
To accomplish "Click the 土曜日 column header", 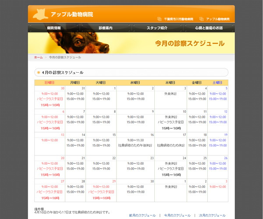I will tap(217, 83).
